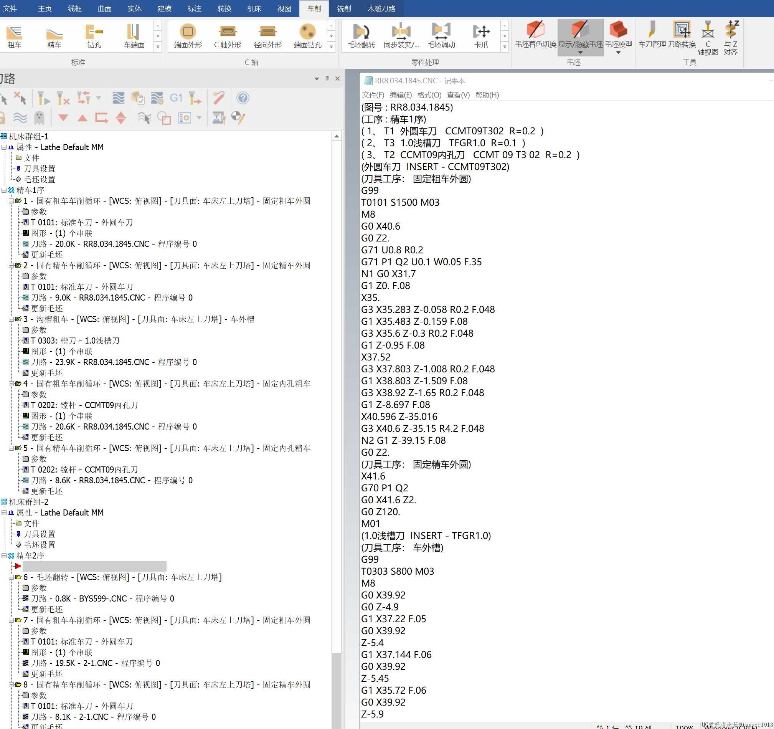Open the C 轴外形 toolpath

pos(228,36)
